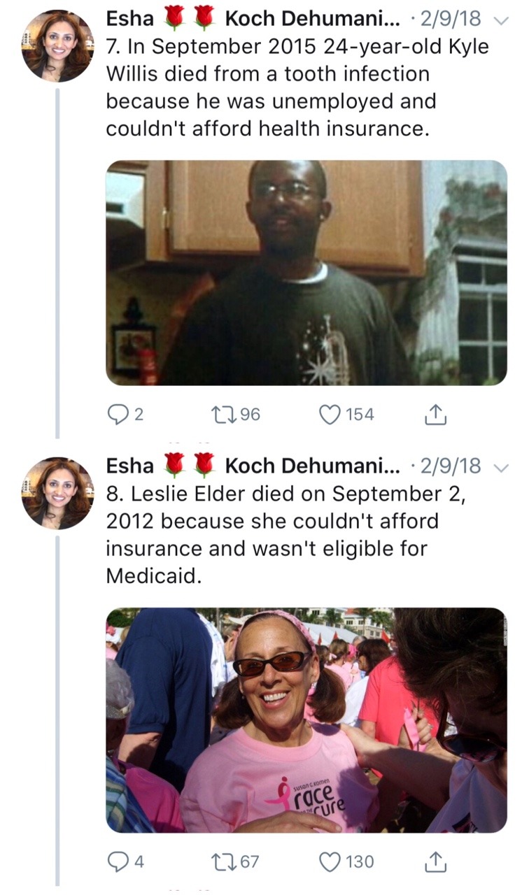Viewport: 529px width, 895px height.
Task: Like the tweet about Kyle Willis
Action: (329, 415)
